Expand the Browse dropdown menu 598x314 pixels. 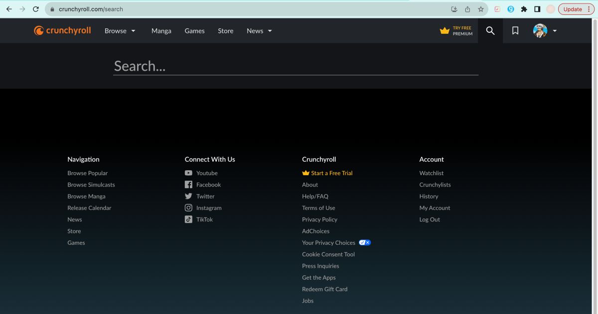coord(120,31)
